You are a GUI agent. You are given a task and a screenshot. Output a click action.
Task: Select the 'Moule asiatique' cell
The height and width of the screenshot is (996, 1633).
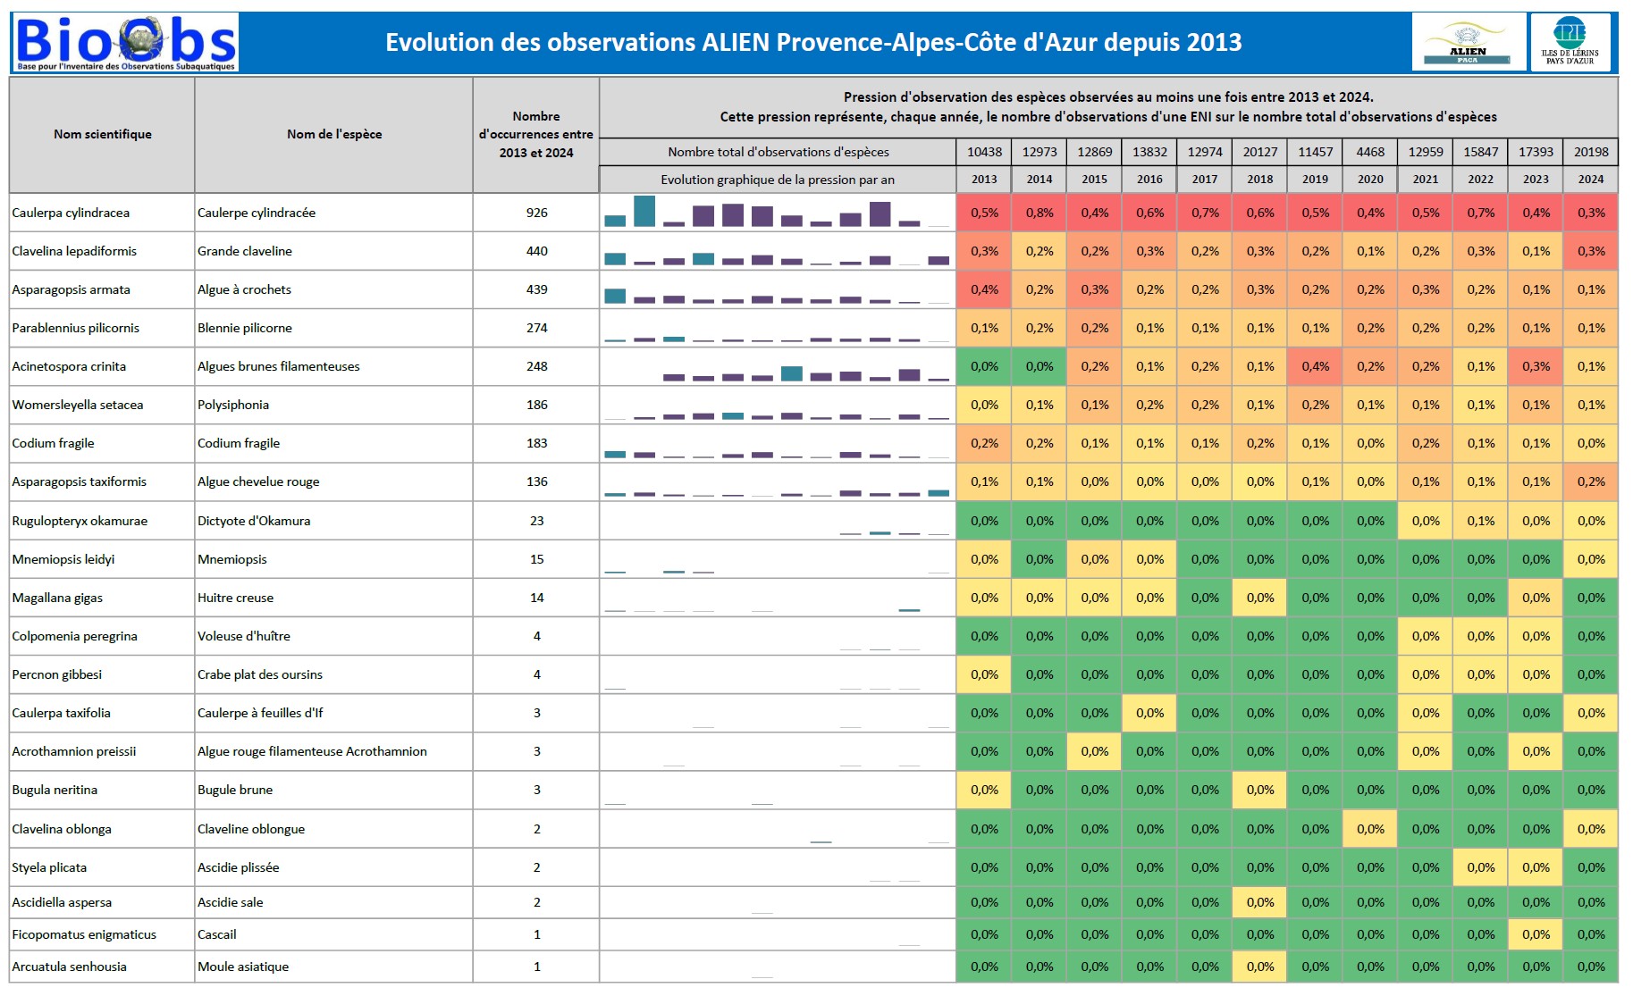[243, 967]
